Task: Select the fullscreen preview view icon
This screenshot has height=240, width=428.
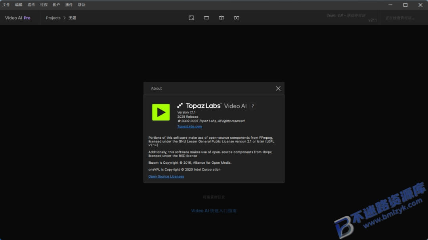Action: tap(191, 18)
